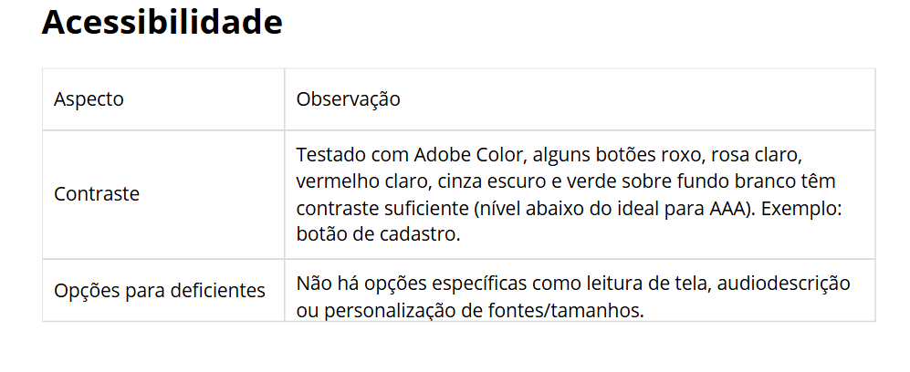Click the words 'vermelho claro' in the contrast note
Screen dimensions: 910x372
[x=362, y=181]
